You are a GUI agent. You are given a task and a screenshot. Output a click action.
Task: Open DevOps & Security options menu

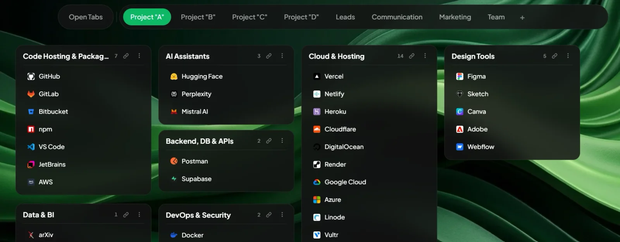click(282, 215)
